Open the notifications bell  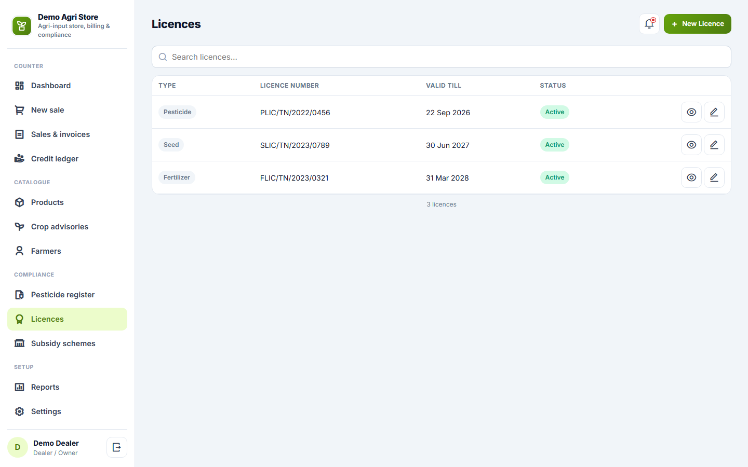[649, 24]
